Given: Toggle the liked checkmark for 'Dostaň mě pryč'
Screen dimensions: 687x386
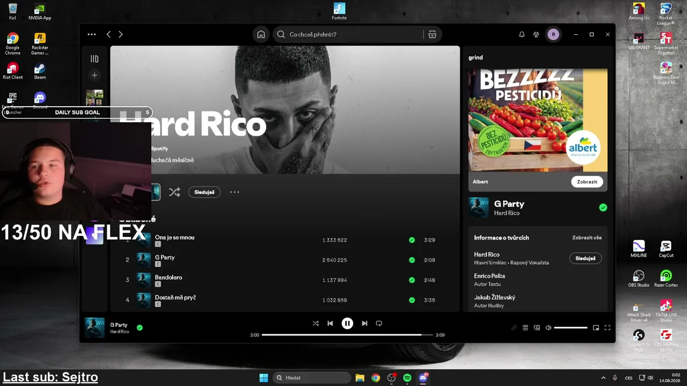Looking at the screenshot, I should pos(412,300).
